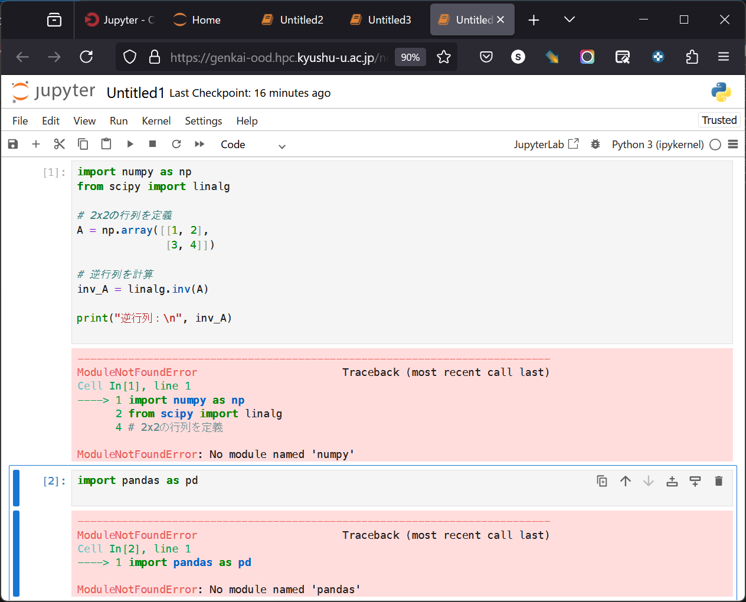
Task: Move cell 2 down with arrow icon
Action: [649, 481]
